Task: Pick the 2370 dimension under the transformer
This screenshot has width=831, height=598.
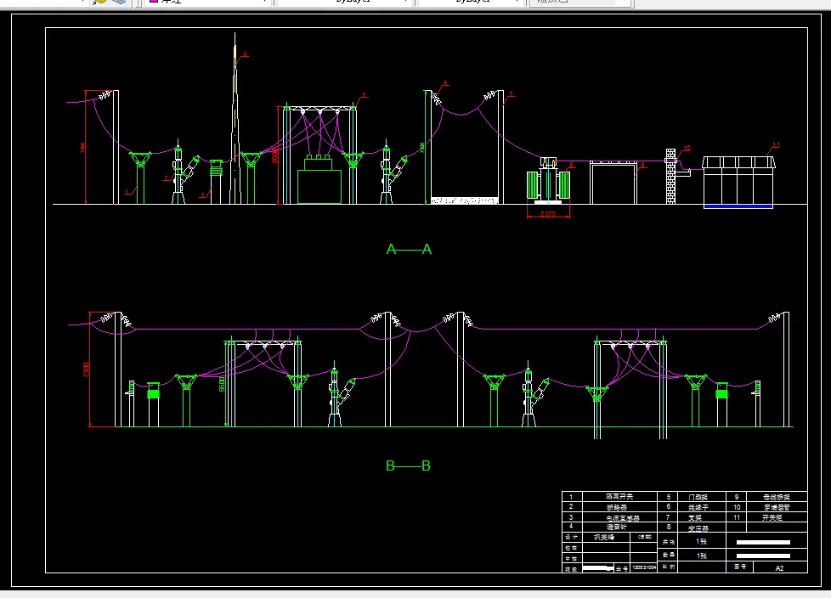Action: pyautogui.click(x=548, y=214)
